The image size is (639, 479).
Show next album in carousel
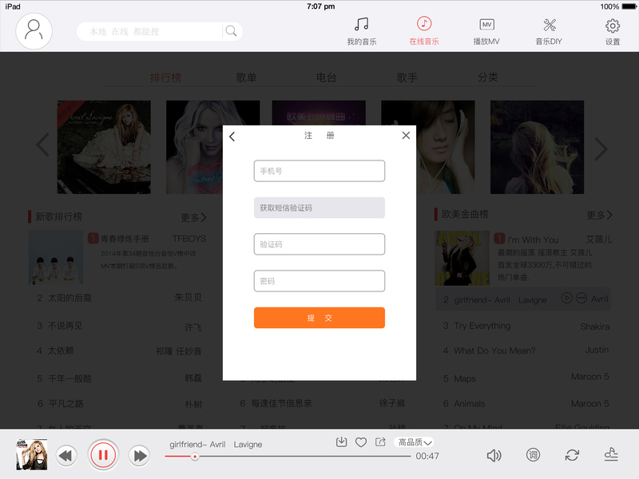tap(601, 149)
